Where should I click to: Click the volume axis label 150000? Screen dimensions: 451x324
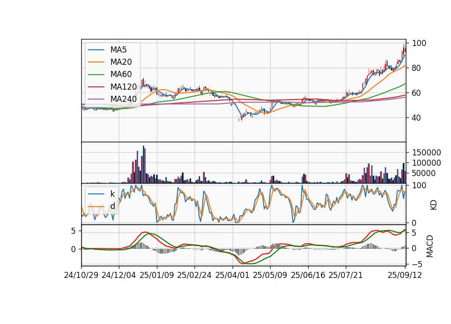[427, 153]
